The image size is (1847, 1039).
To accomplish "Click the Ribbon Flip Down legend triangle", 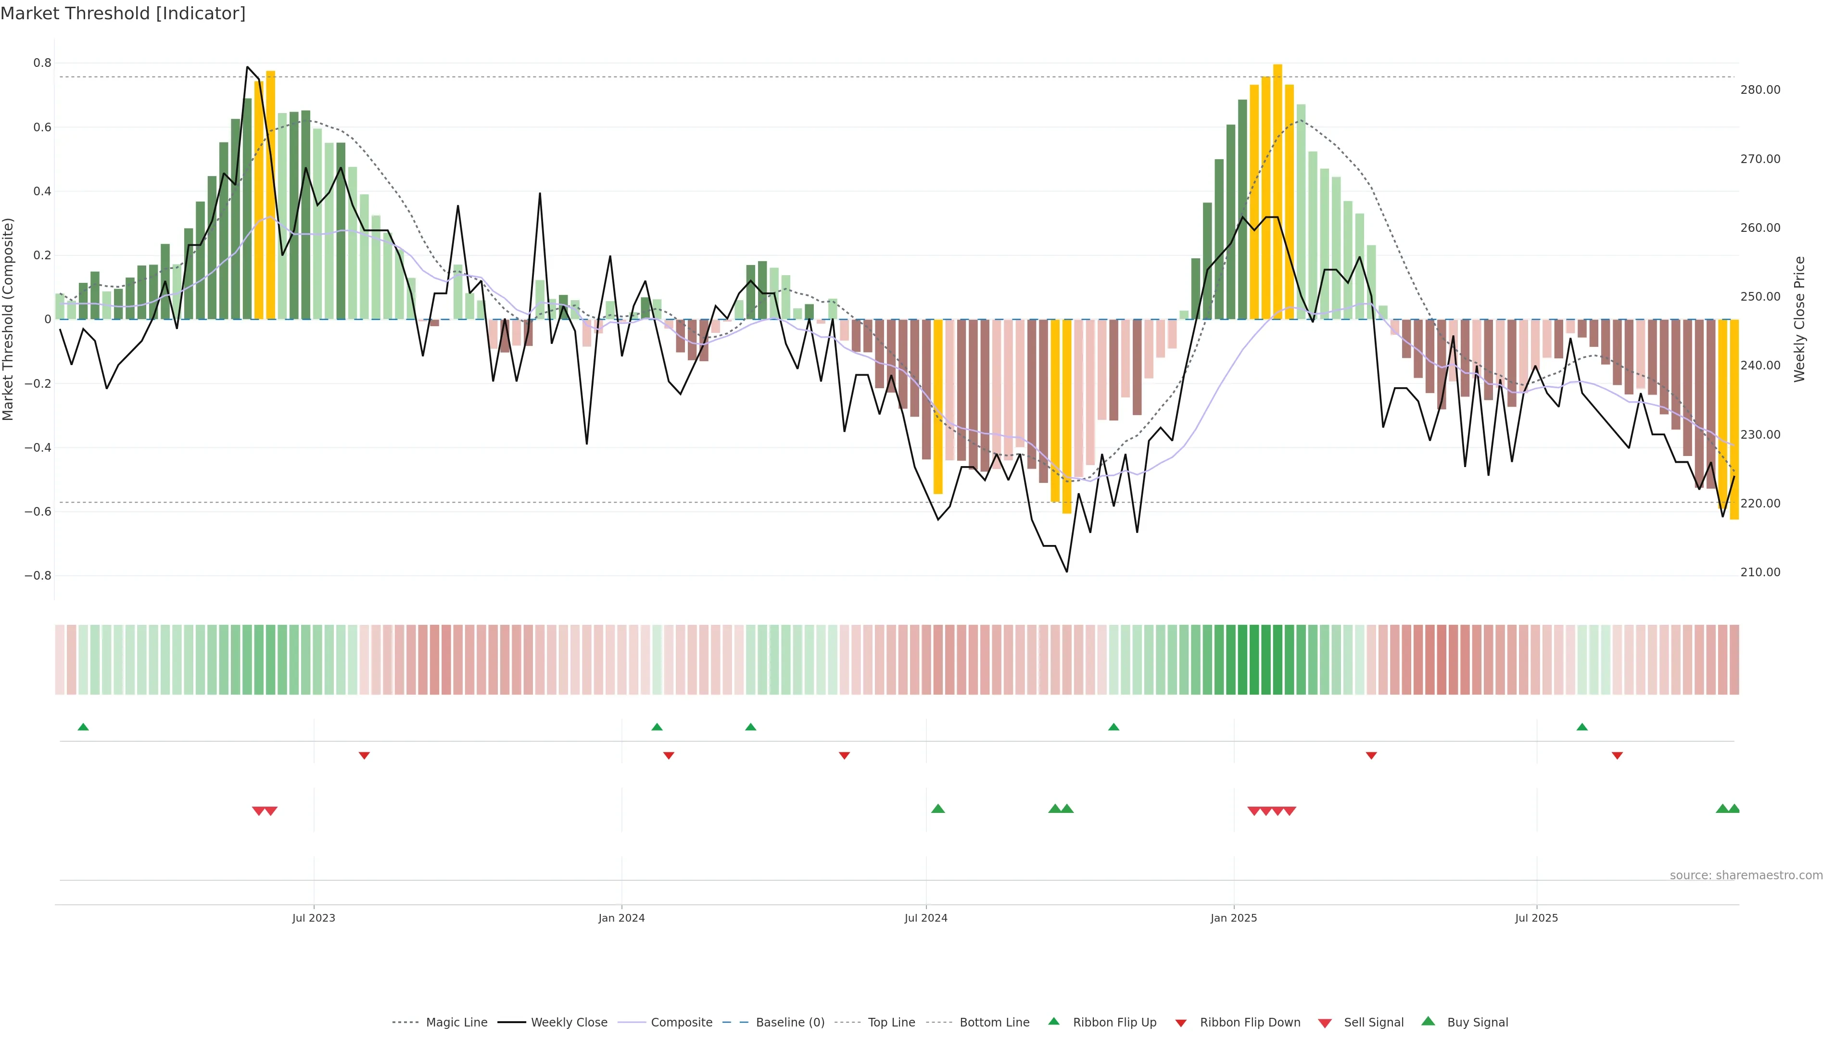I will tap(1181, 1023).
